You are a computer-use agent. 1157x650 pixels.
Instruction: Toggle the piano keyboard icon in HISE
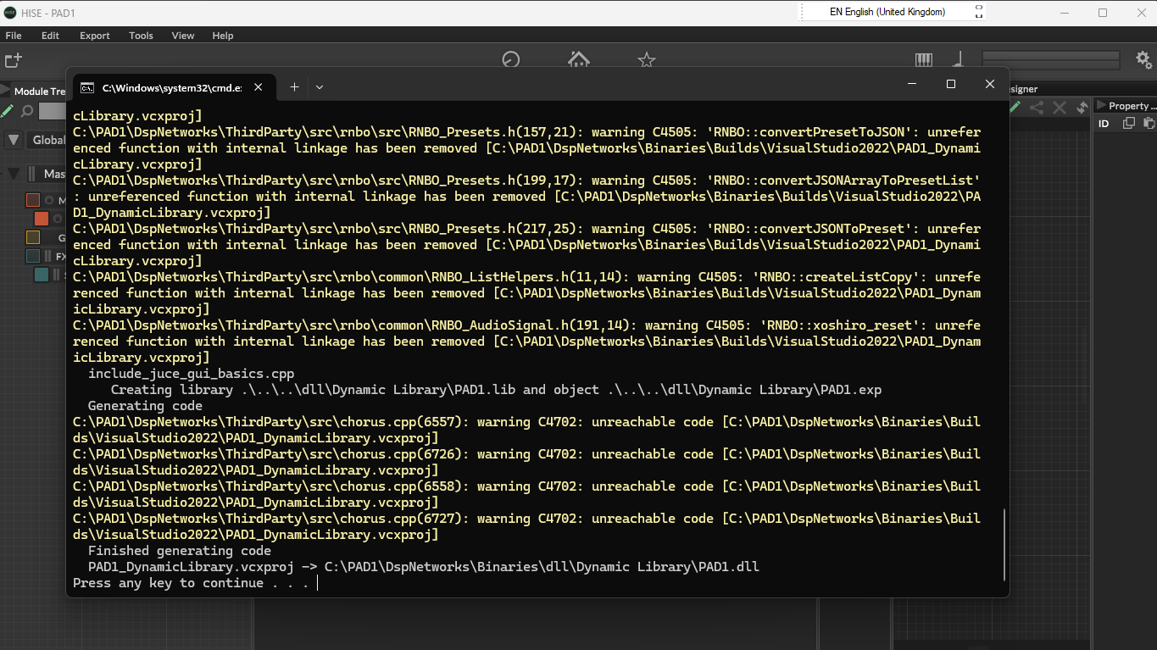pos(924,59)
